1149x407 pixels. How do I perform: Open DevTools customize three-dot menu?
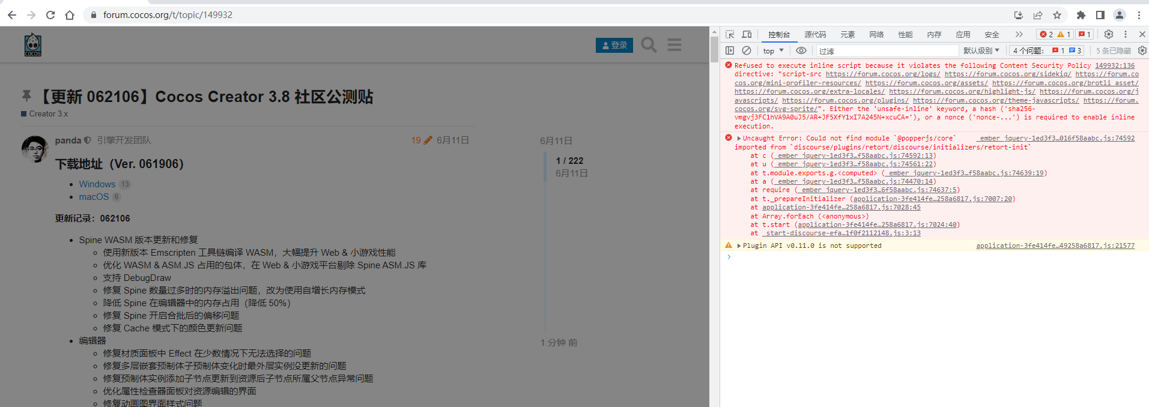pos(1126,34)
